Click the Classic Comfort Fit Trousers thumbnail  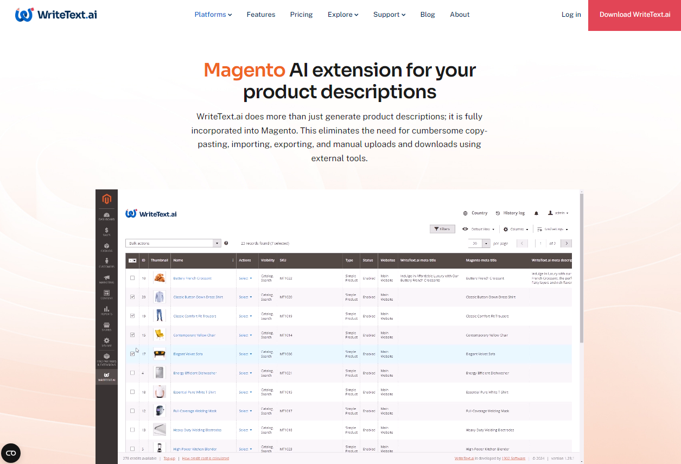pos(160,316)
